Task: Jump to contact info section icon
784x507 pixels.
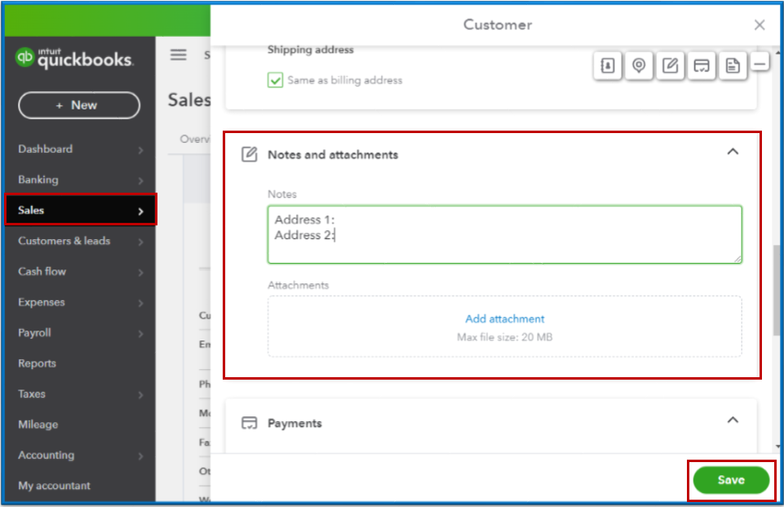Action: [608, 66]
